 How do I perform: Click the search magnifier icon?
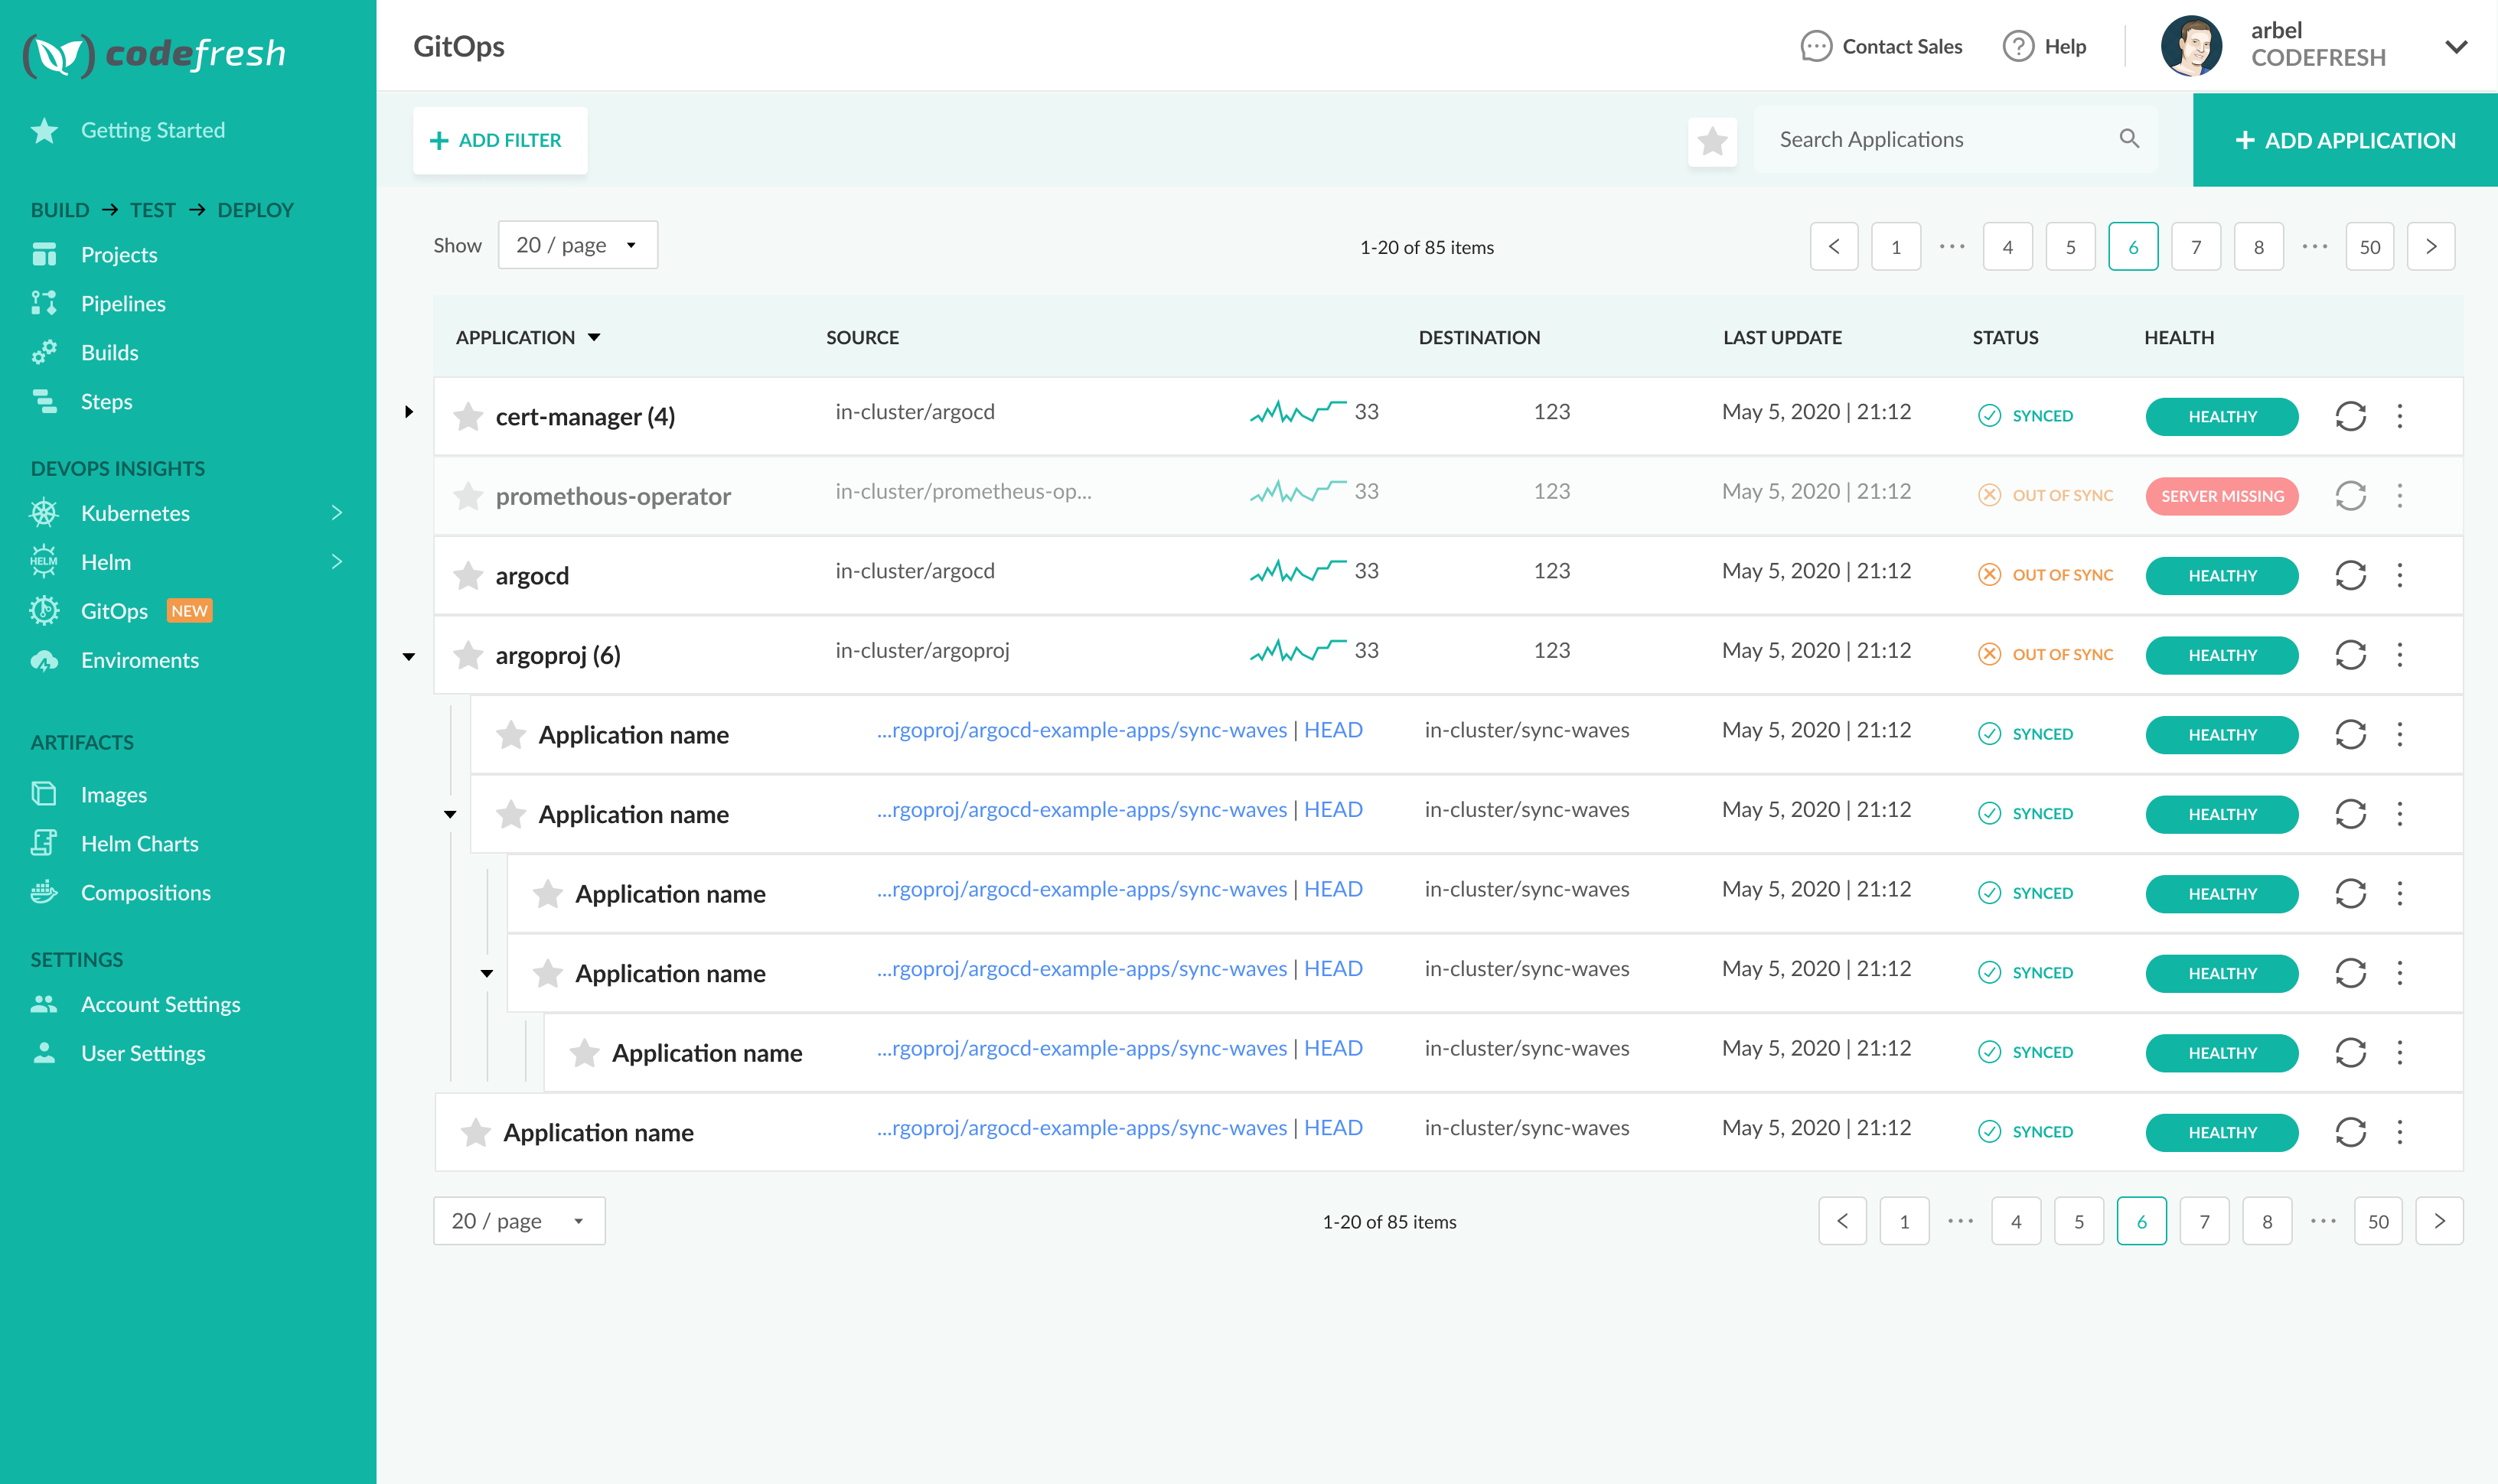pyautogui.click(x=2129, y=139)
